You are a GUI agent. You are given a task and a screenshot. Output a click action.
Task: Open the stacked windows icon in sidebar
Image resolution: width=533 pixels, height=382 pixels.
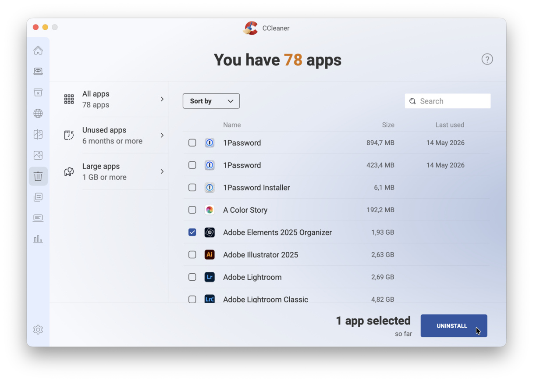tap(38, 197)
